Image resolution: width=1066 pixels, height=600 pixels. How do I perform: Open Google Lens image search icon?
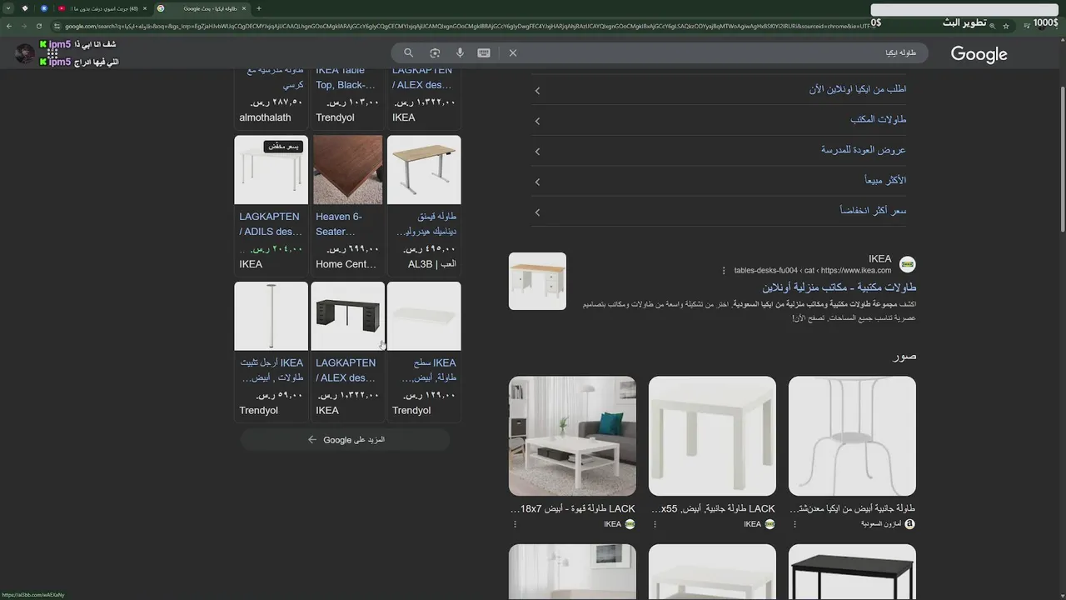click(435, 52)
